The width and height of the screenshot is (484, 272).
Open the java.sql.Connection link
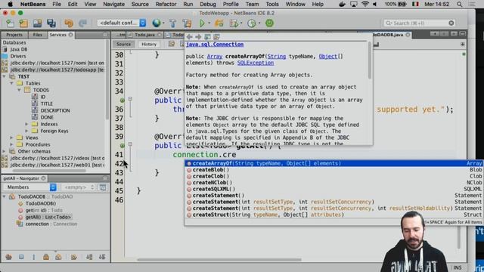coord(215,45)
